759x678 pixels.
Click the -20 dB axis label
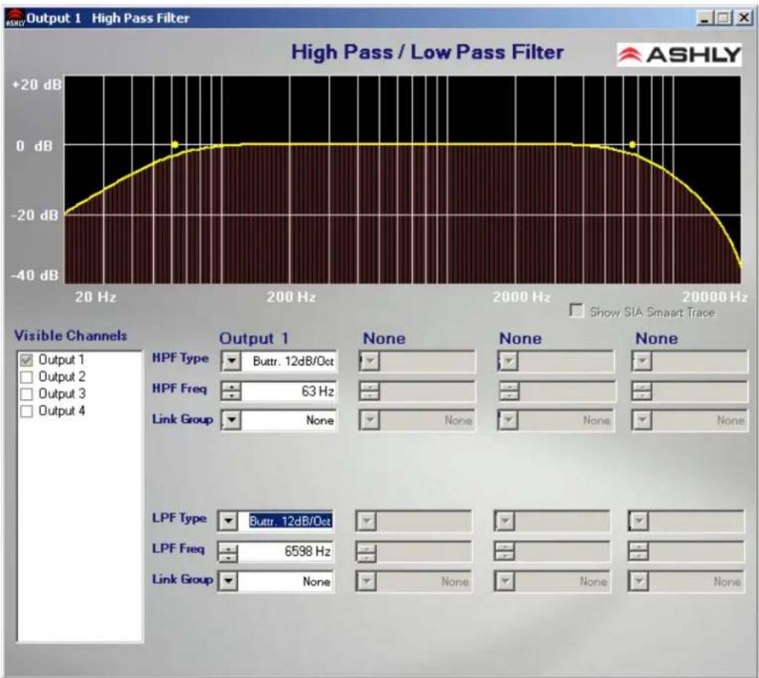click(x=34, y=214)
